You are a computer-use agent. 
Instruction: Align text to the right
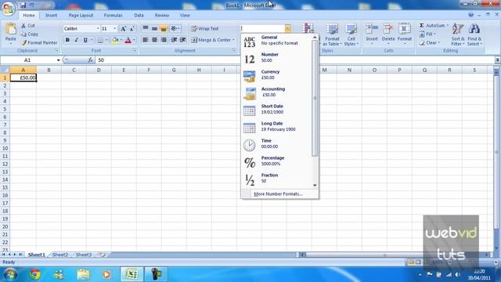coord(164,40)
